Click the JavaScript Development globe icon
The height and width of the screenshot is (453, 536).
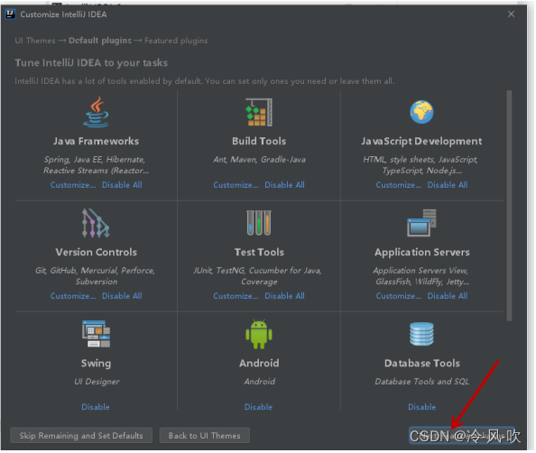pos(421,112)
